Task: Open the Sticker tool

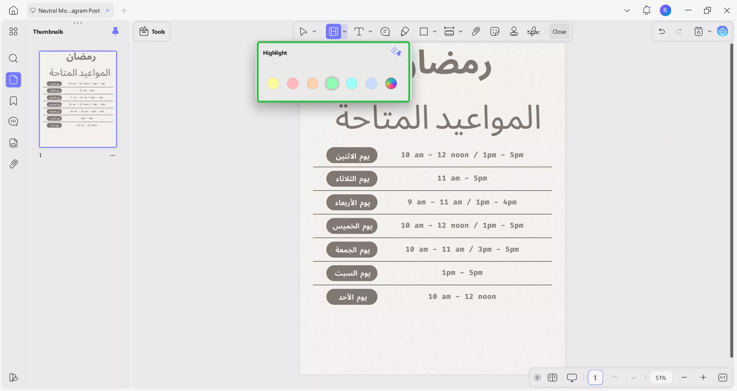Action: (495, 31)
